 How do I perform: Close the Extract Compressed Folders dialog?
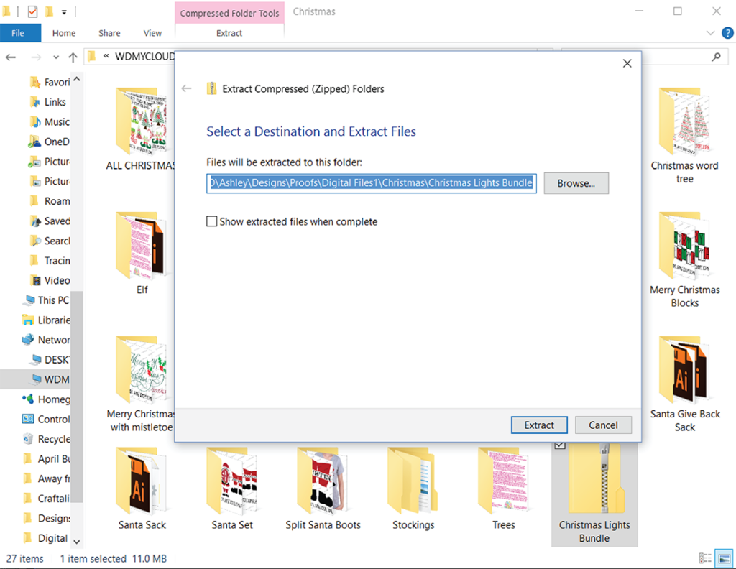point(627,63)
